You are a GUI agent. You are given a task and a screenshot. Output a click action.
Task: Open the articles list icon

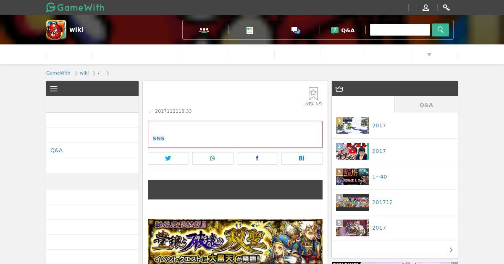pyautogui.click(x=250, y=30)
